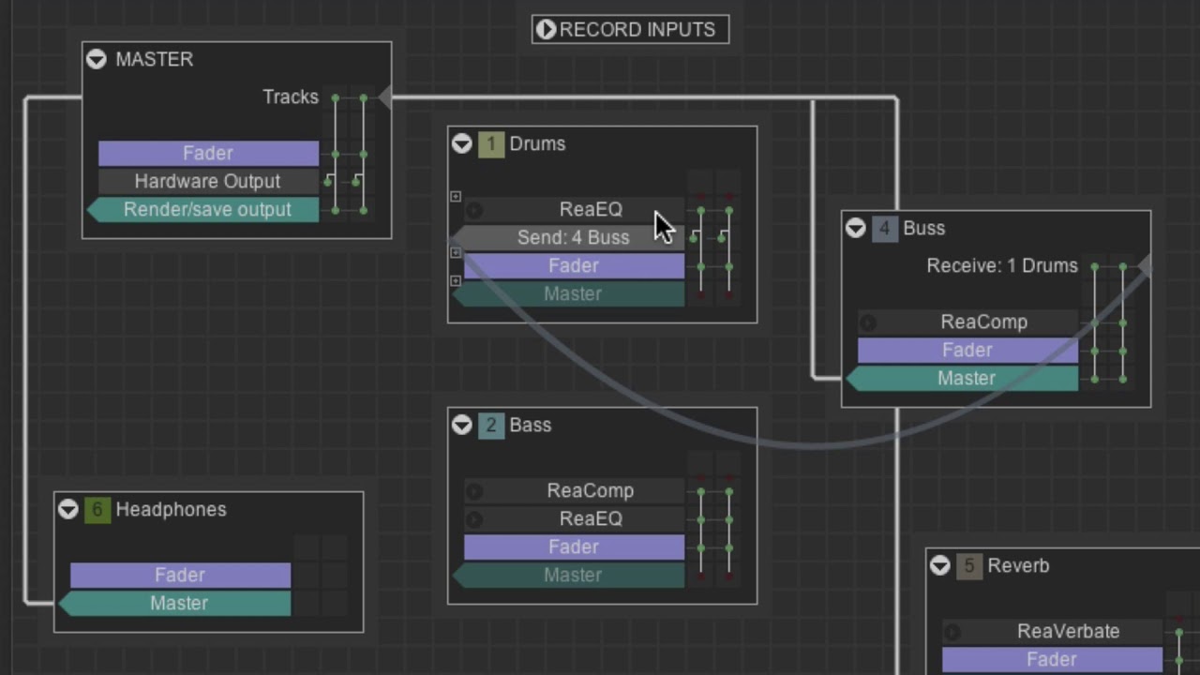Click the Drums track name

pos(537,143)
